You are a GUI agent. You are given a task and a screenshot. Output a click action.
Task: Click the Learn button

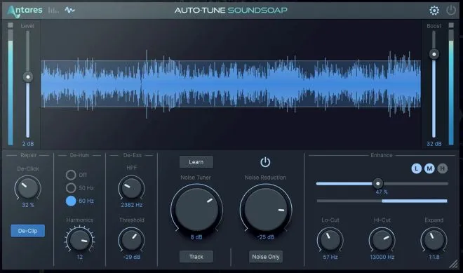coord(196,162)
